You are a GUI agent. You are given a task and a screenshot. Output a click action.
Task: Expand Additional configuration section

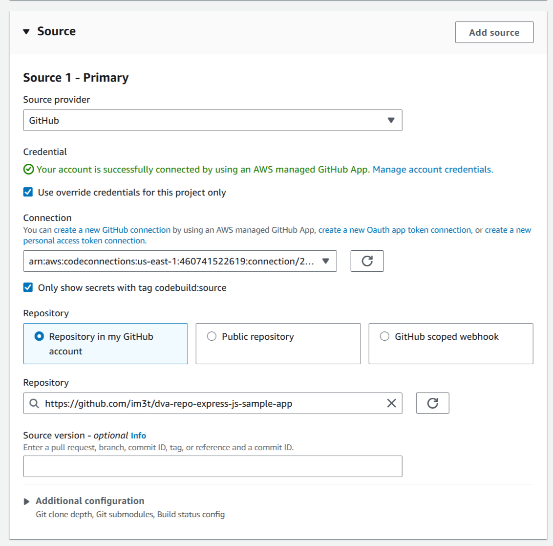pos(27,502)
